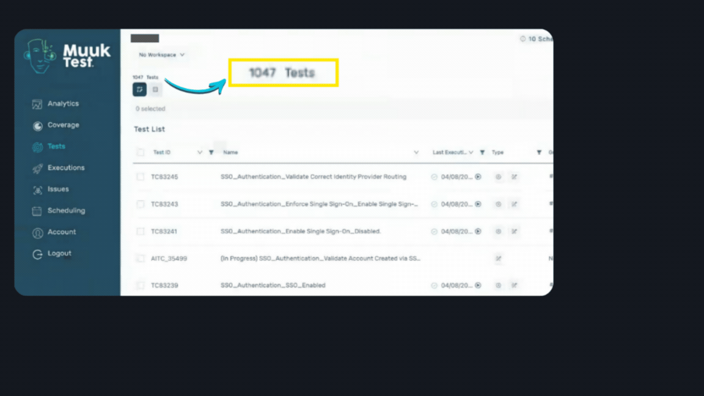Open Executions in the sidebar
704x396 pixels.
click(x=66, y=168)
